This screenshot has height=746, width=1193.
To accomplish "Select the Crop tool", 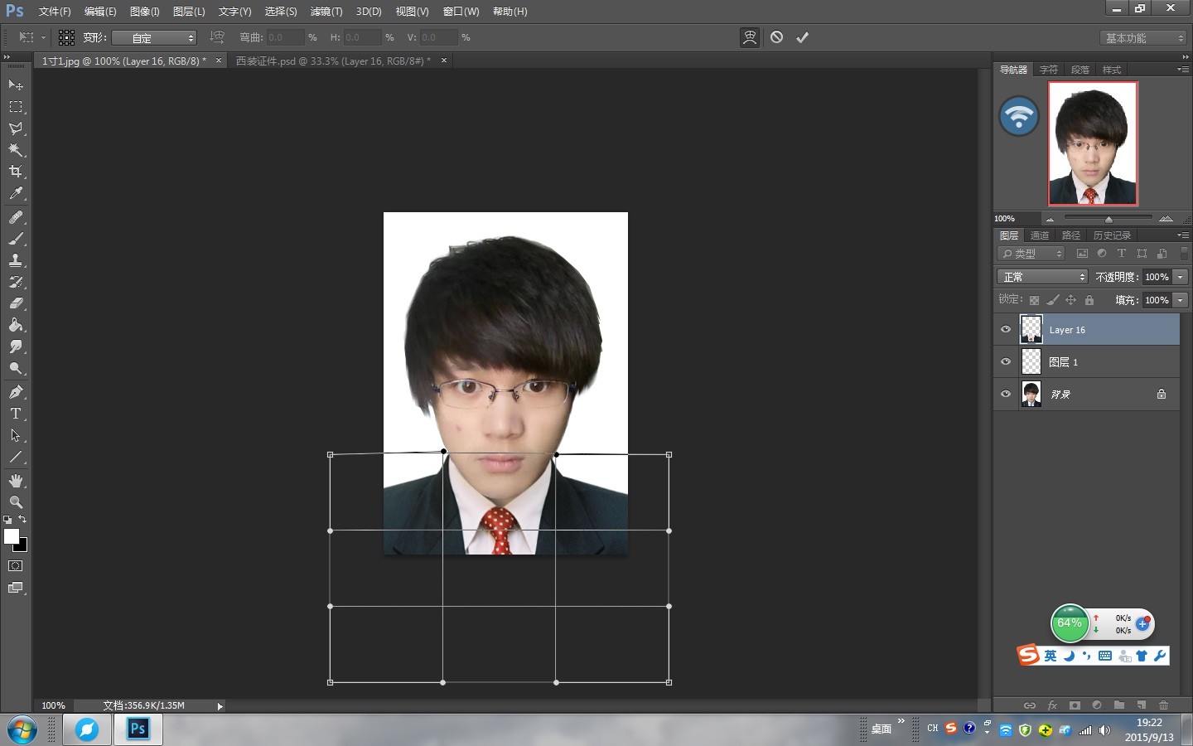I will click(16, 172).
